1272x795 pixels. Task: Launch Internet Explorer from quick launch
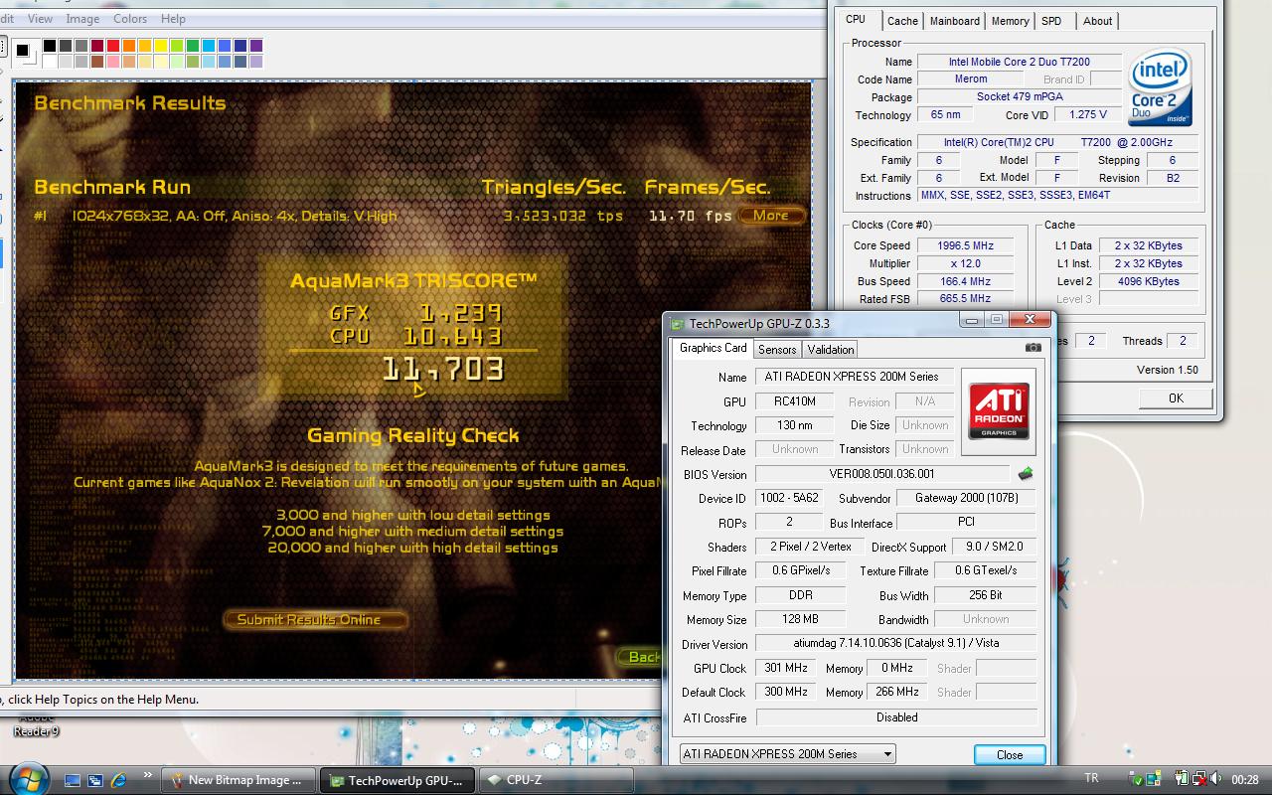click(119, 780)
